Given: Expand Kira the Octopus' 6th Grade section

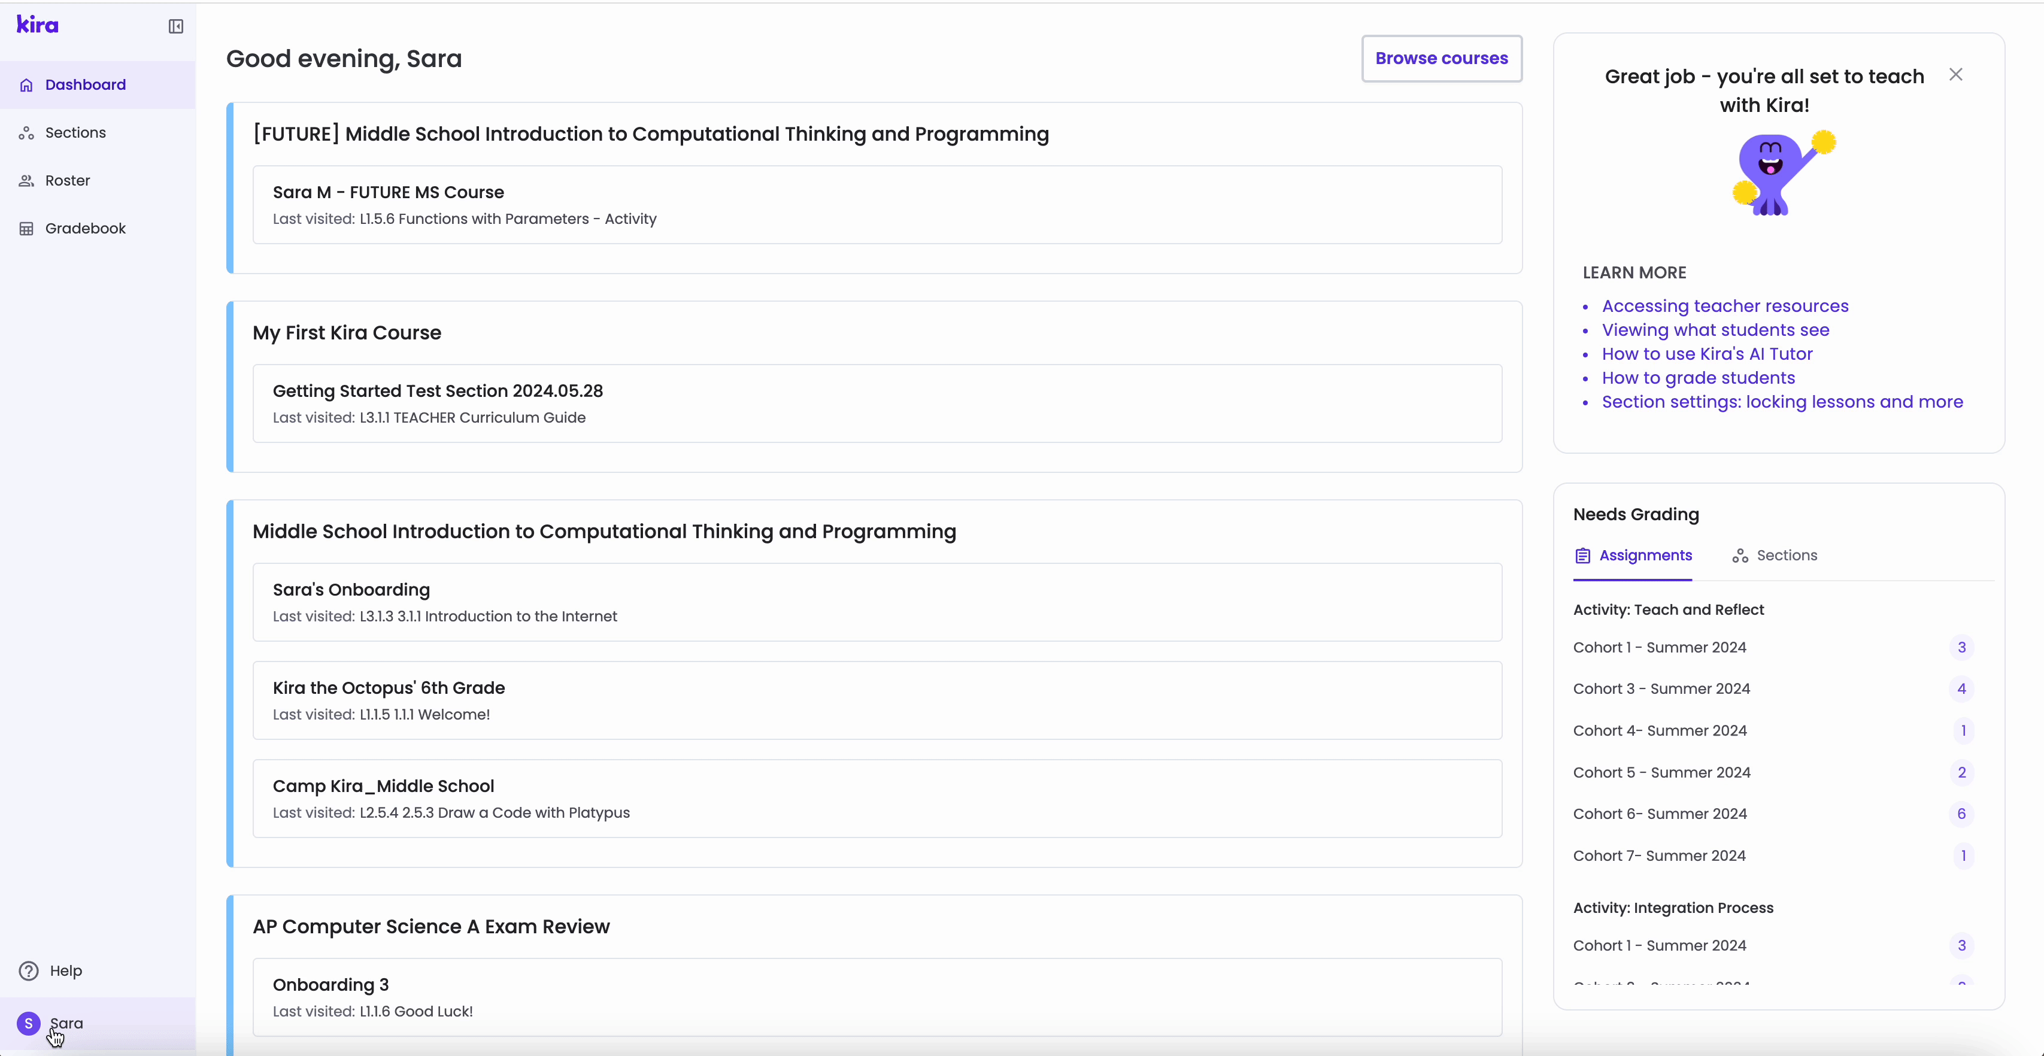Looking at the screenshot, I should pos(877,700).
